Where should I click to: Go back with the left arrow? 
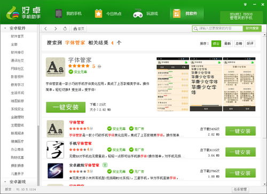coord(46,28)
